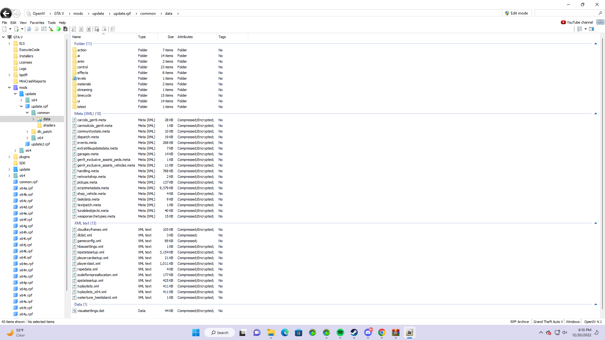Open the YouTube channel link
The image size is (605, 340).
pyautogui.click(x=577, y=22)
